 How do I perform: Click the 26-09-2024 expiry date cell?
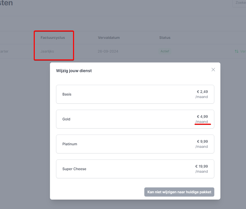point(108,51)
